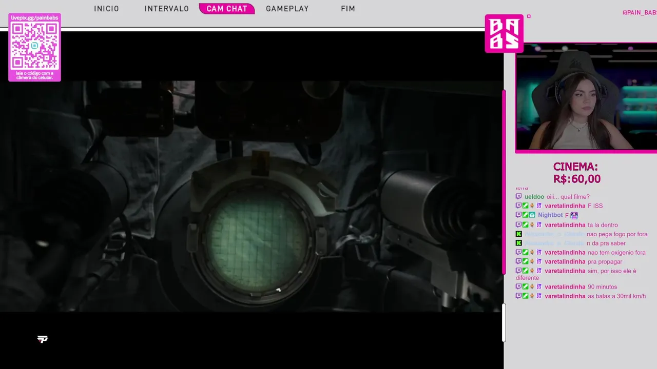Click message text '90 minutos'

coord(603,287)
